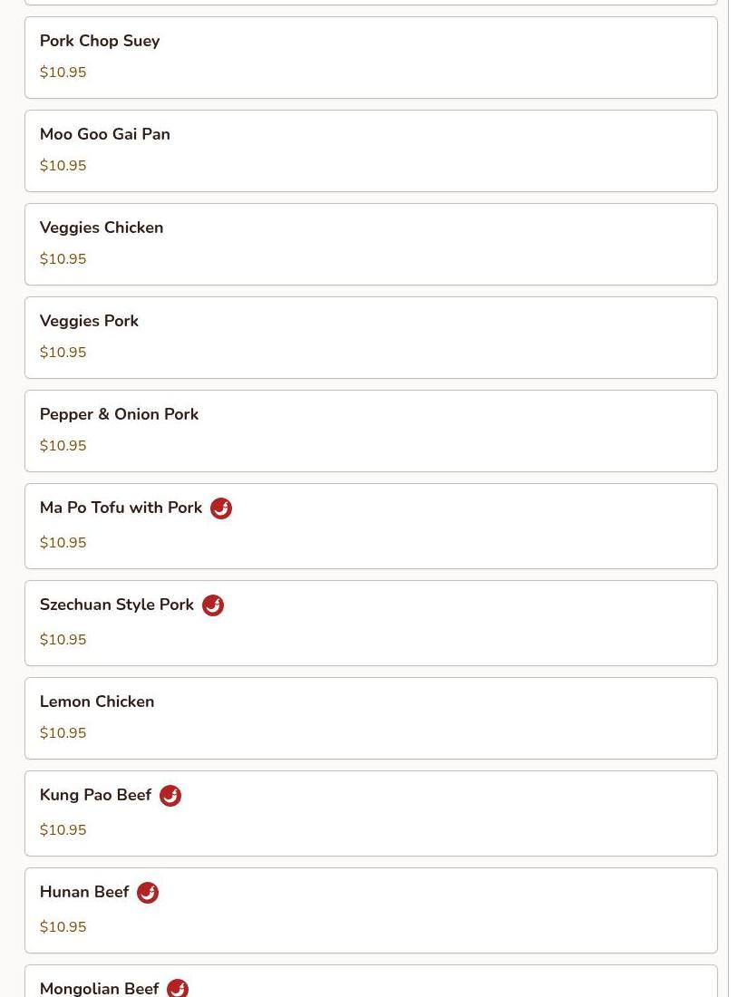The width and height of the screenshot is (747, 997).
Task: Click the spicy icon beside Ma Po Tofu with Pork
Action: [x=221, y=508]
